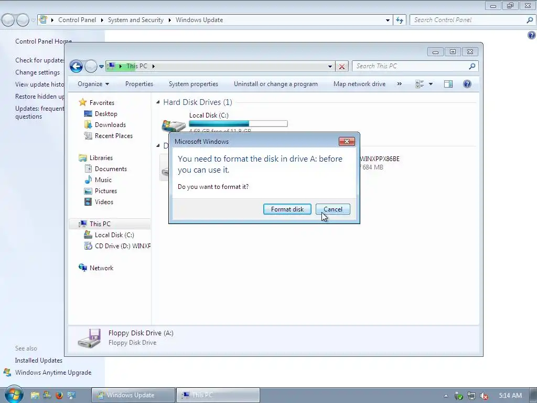Click Control Panel breadcrumb segment
The image size is (537, 403).
pyautogui.click(x=77, y=20)
